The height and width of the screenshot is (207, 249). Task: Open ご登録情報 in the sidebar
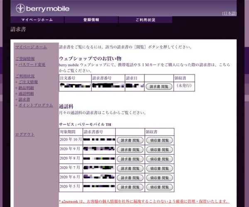click(x=25, y=59)
